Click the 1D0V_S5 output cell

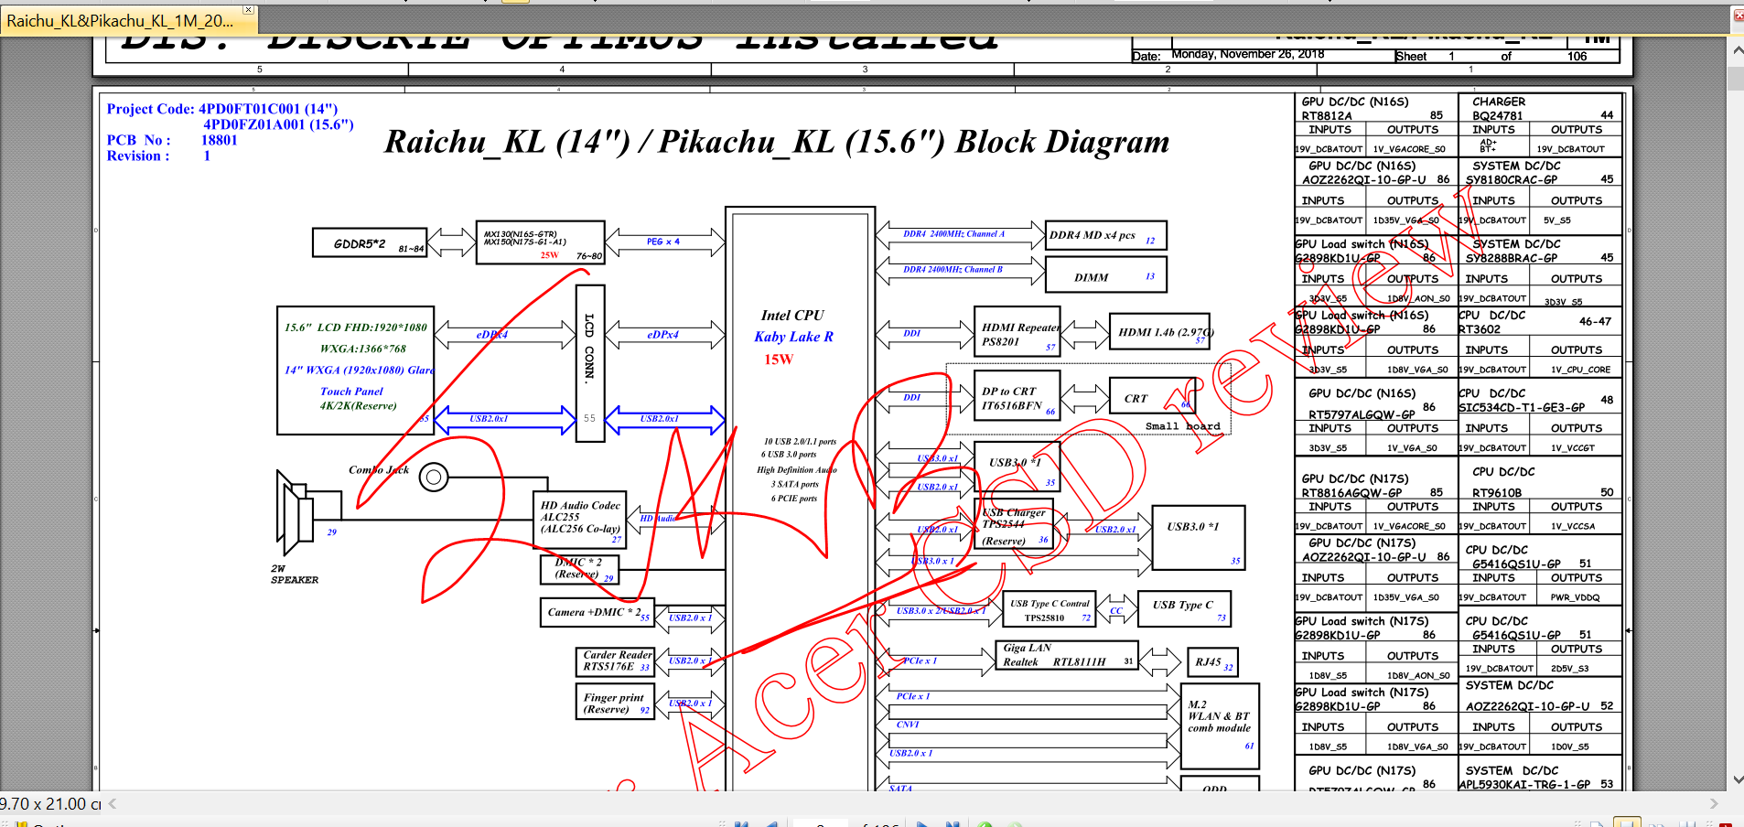[1570, 746]
